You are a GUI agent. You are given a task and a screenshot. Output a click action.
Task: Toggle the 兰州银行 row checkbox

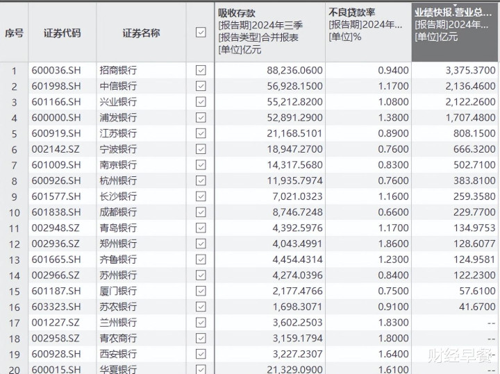201,323
